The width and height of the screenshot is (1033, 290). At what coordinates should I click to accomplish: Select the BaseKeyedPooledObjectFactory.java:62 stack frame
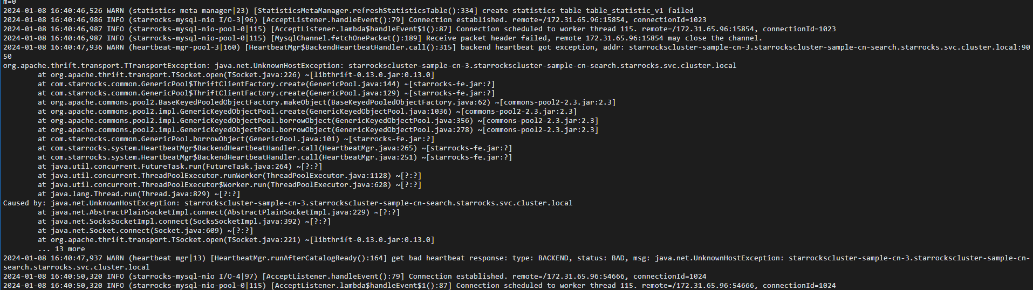pyautogui.click(x=326, y=102)
